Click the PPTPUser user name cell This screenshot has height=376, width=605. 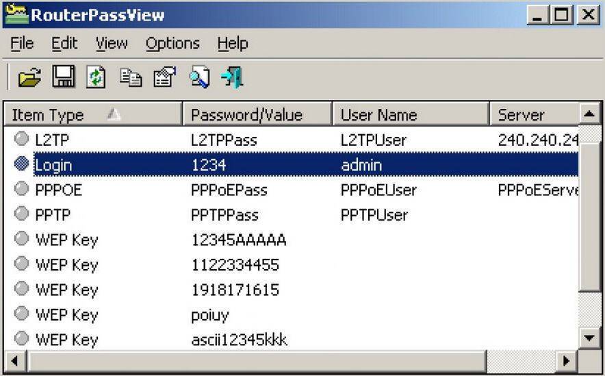pos(374,215)
